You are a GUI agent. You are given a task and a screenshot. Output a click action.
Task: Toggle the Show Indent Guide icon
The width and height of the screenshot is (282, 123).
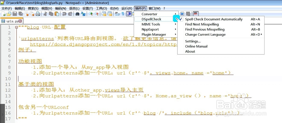tap(129, 14)
